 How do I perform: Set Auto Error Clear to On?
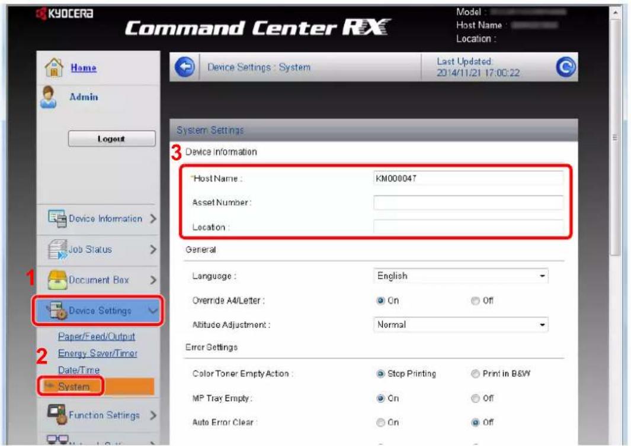coord(380,422)
